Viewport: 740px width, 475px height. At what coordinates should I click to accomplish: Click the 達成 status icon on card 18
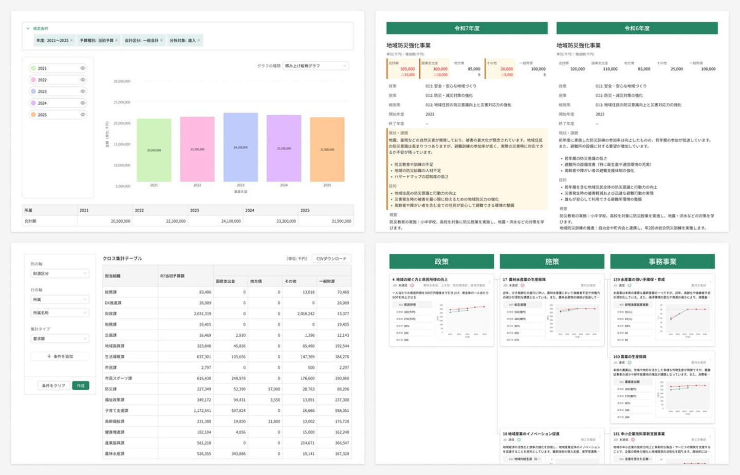pyautogui.click(x=519, y=440)
